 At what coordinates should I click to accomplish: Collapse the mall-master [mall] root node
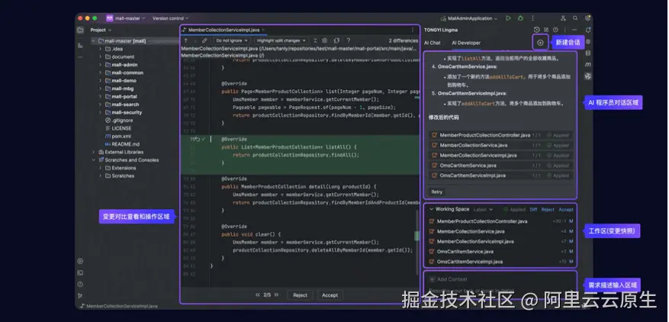[93, 41]
